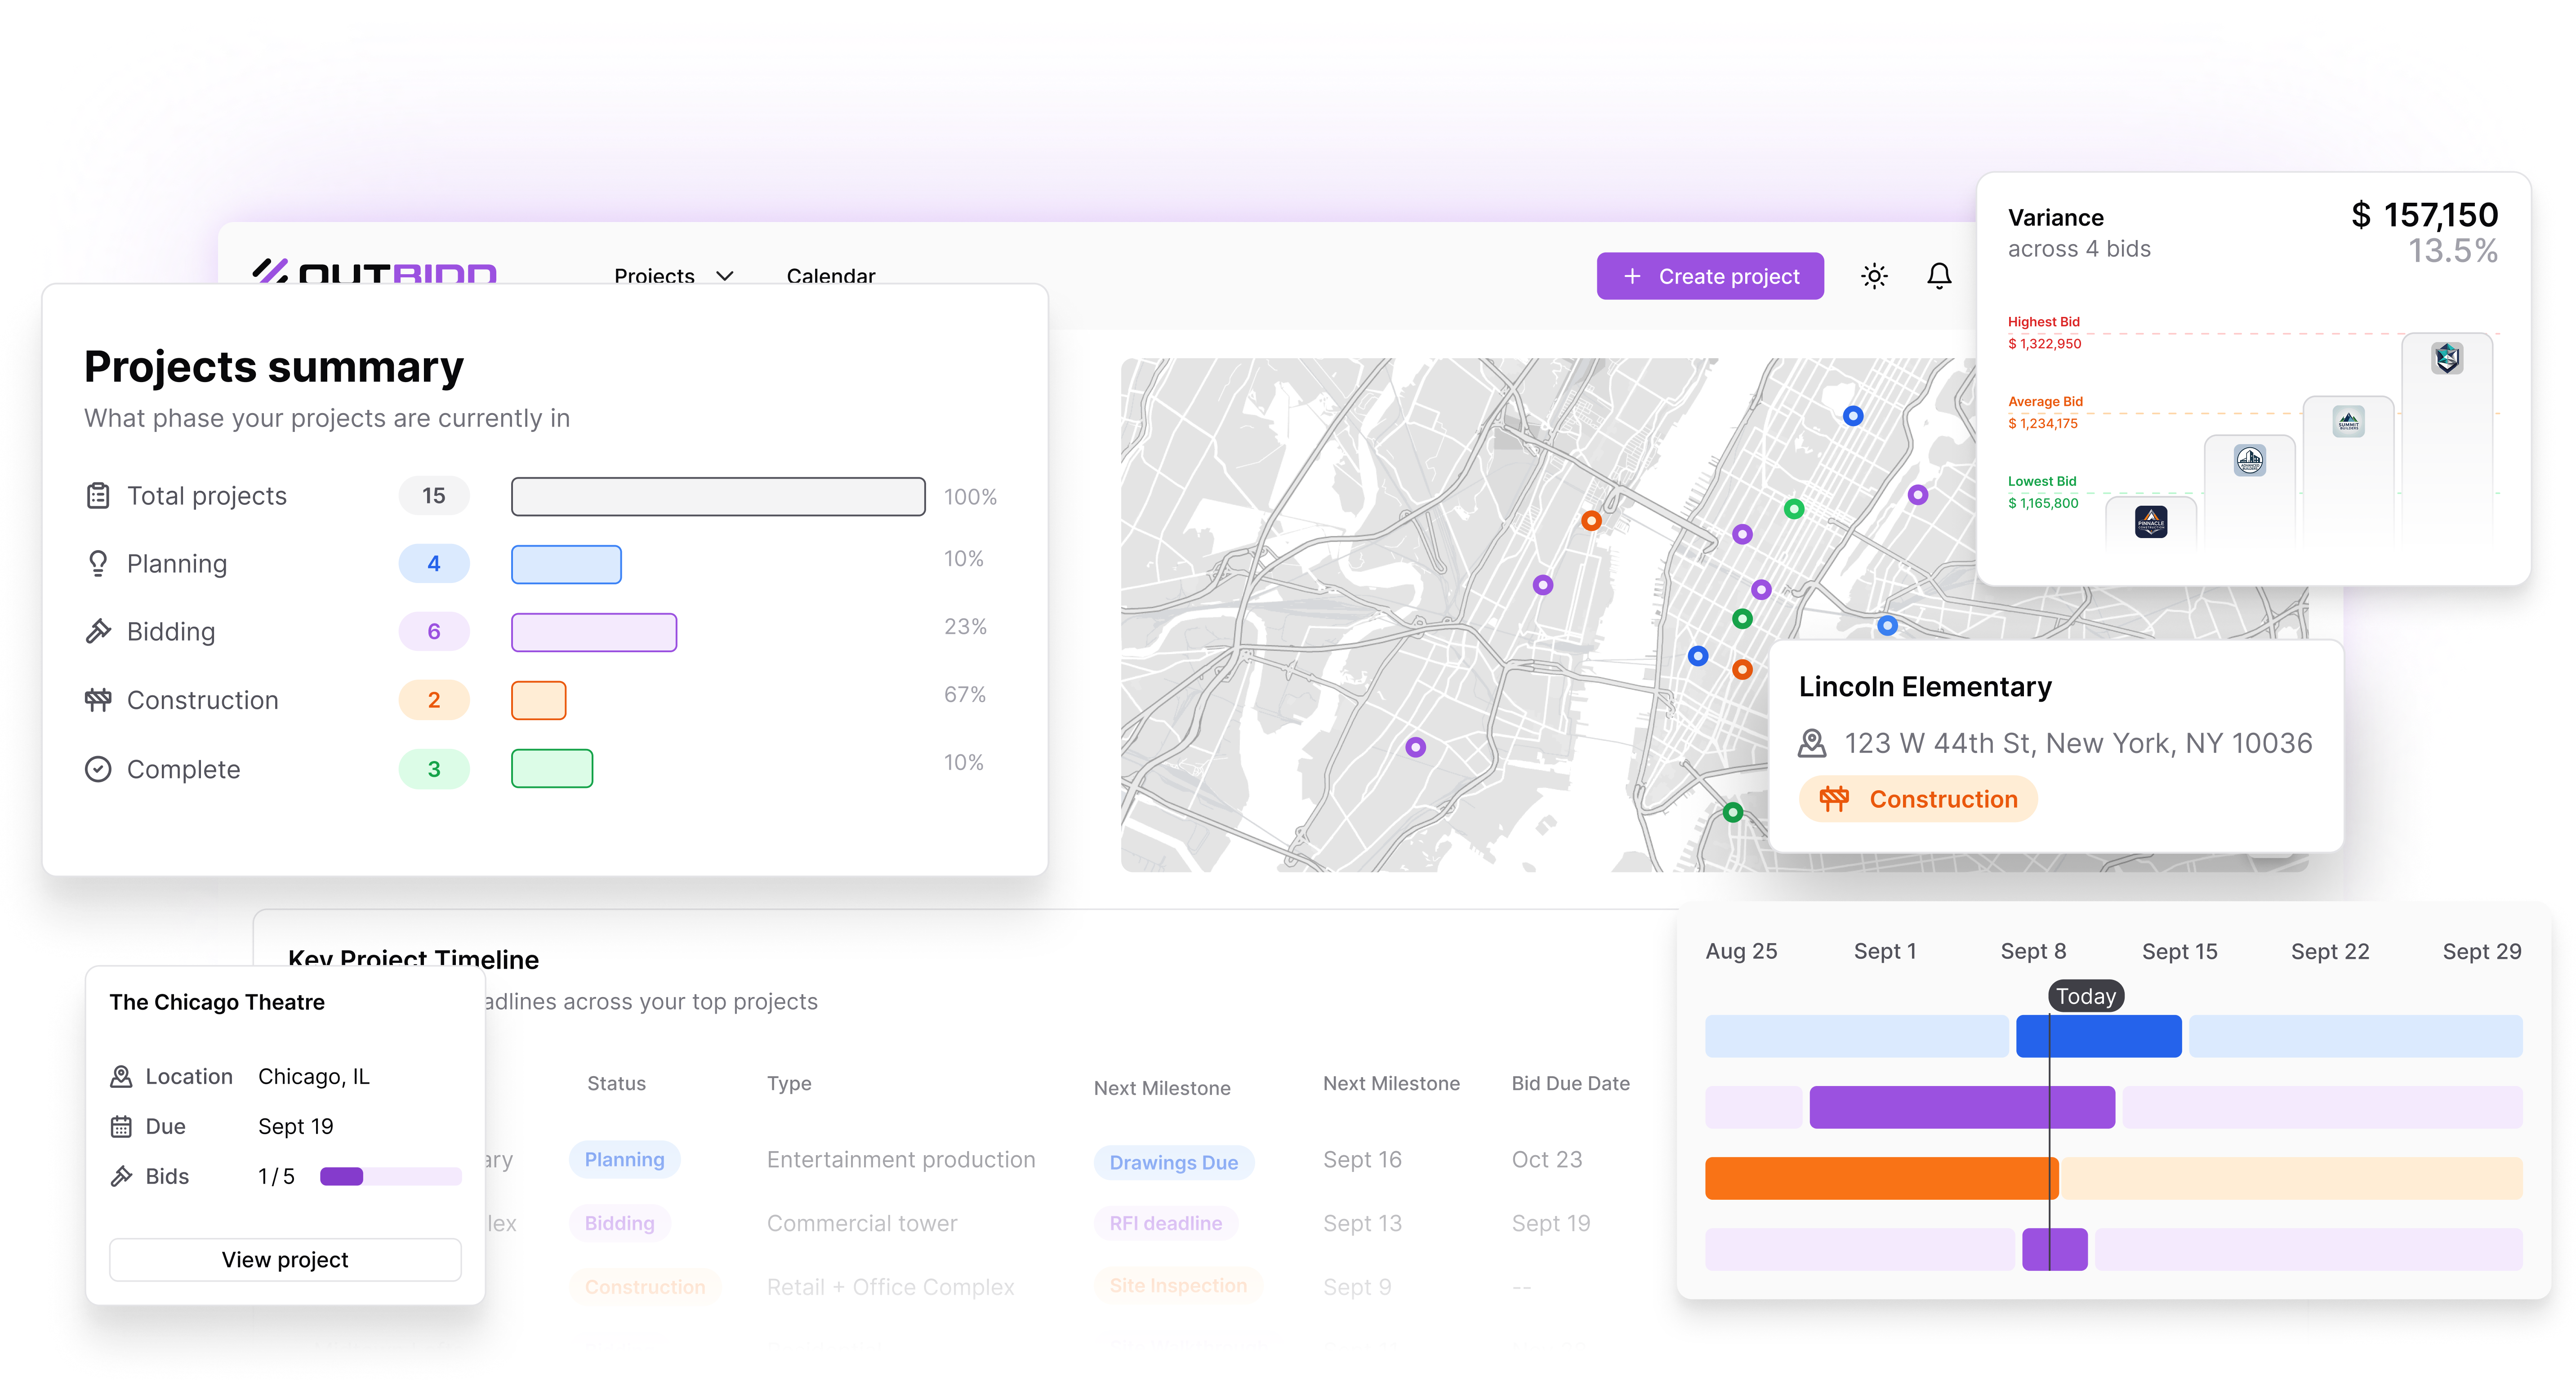Click the Construction status badge for Lincoln Elementary
The height and width of the screenshot is (1380, 2576).
click(x=1918, y=799)
